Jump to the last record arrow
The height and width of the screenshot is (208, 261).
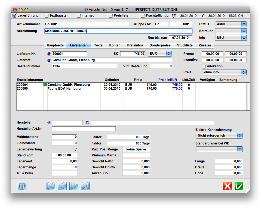click(x=85, y=186)
